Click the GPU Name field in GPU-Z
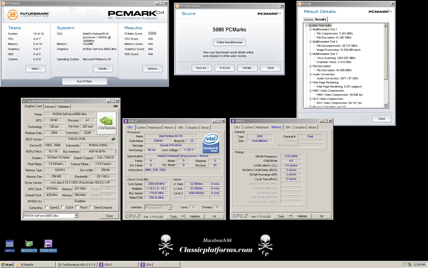 (x=70, y=114)
